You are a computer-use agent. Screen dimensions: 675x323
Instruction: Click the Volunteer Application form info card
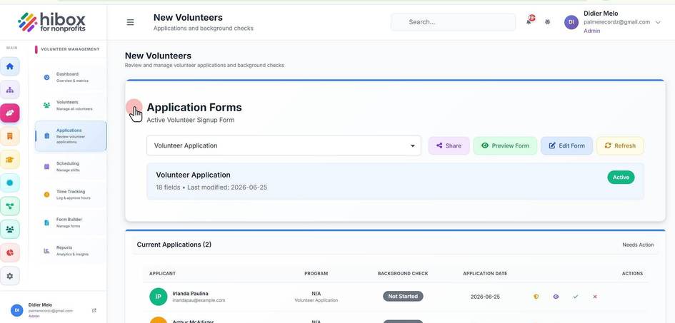coord(395,181)
